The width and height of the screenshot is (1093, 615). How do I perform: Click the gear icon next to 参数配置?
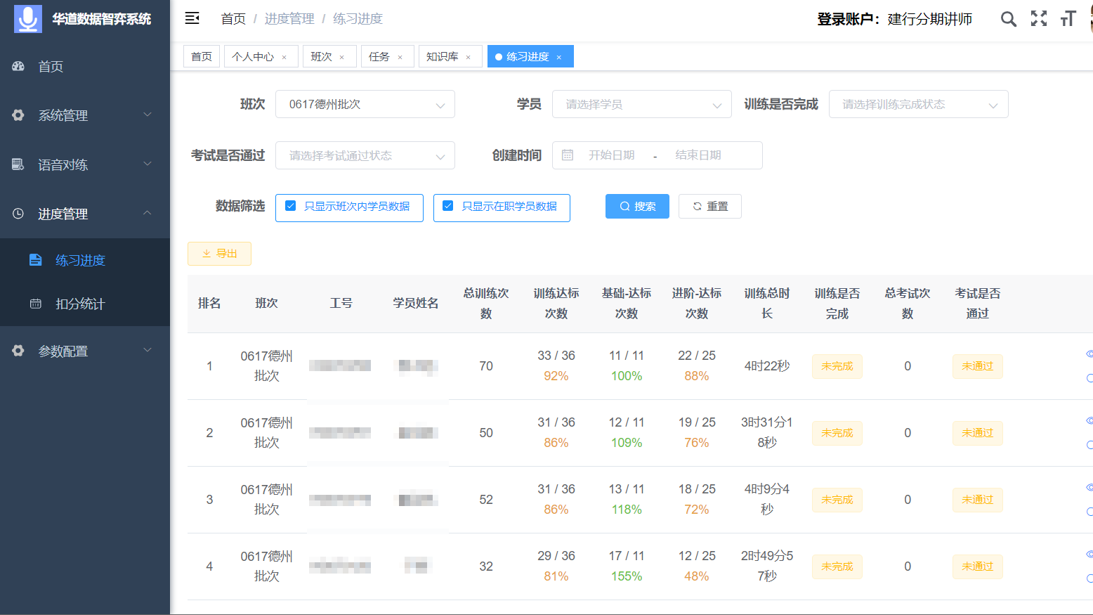[x=18, y=351]
